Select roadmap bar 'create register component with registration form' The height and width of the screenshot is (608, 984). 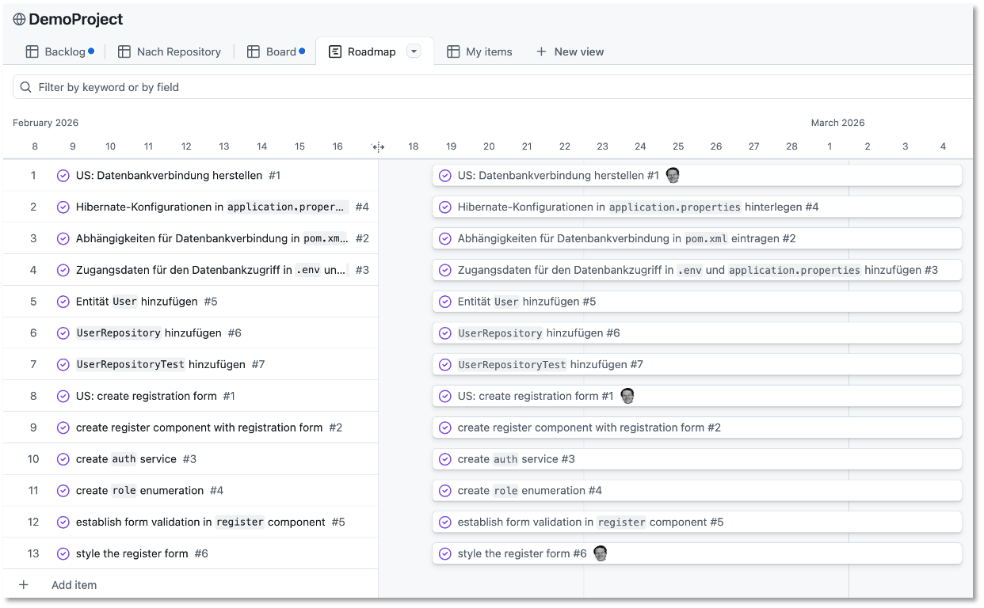(697, 427)
